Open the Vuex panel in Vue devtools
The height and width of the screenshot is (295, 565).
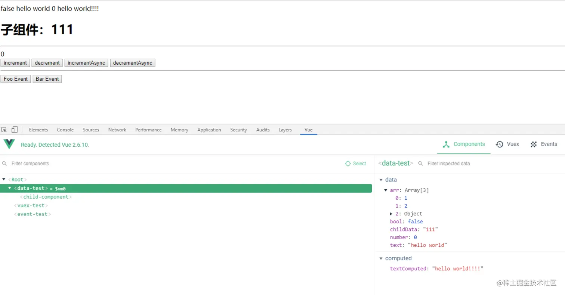(x=507, y=144)
